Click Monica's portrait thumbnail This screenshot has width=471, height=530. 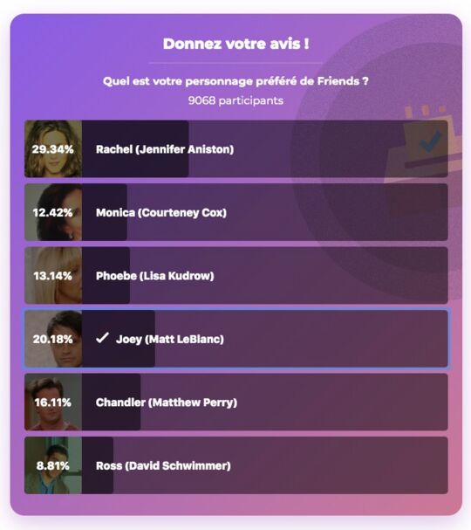pyautogui.click(x=53, y=212)
